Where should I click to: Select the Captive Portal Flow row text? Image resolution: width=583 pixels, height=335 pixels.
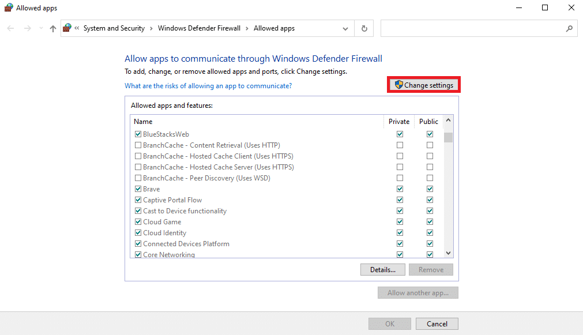pos(172,200)
